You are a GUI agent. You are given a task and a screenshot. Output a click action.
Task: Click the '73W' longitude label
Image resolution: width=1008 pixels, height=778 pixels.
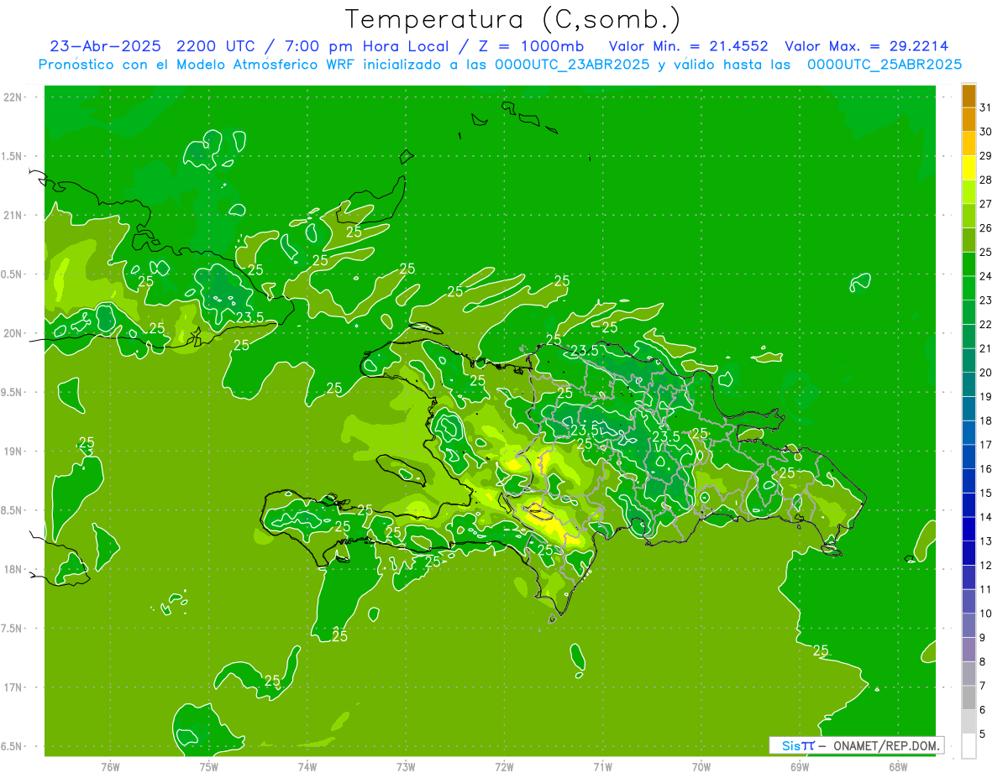point(406,766)
